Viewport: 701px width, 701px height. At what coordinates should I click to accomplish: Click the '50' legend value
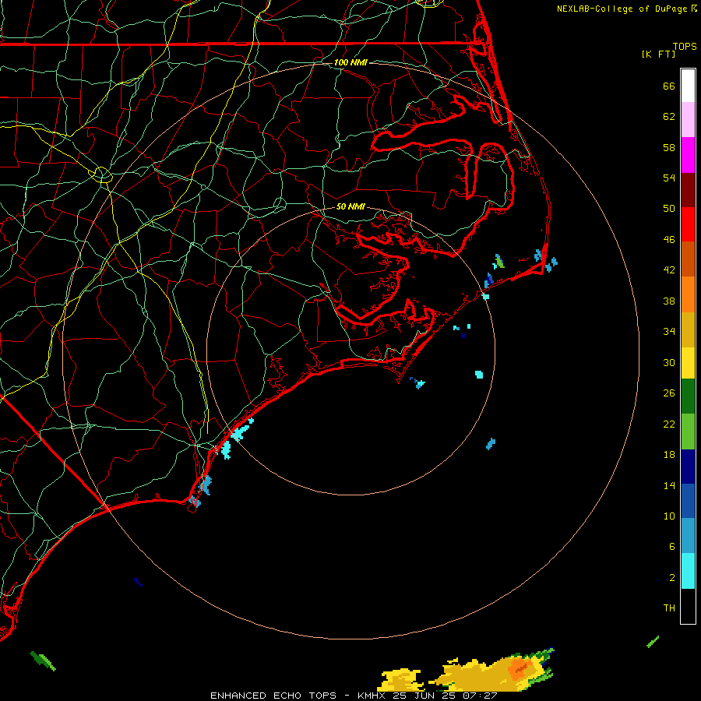coord(669,209)
